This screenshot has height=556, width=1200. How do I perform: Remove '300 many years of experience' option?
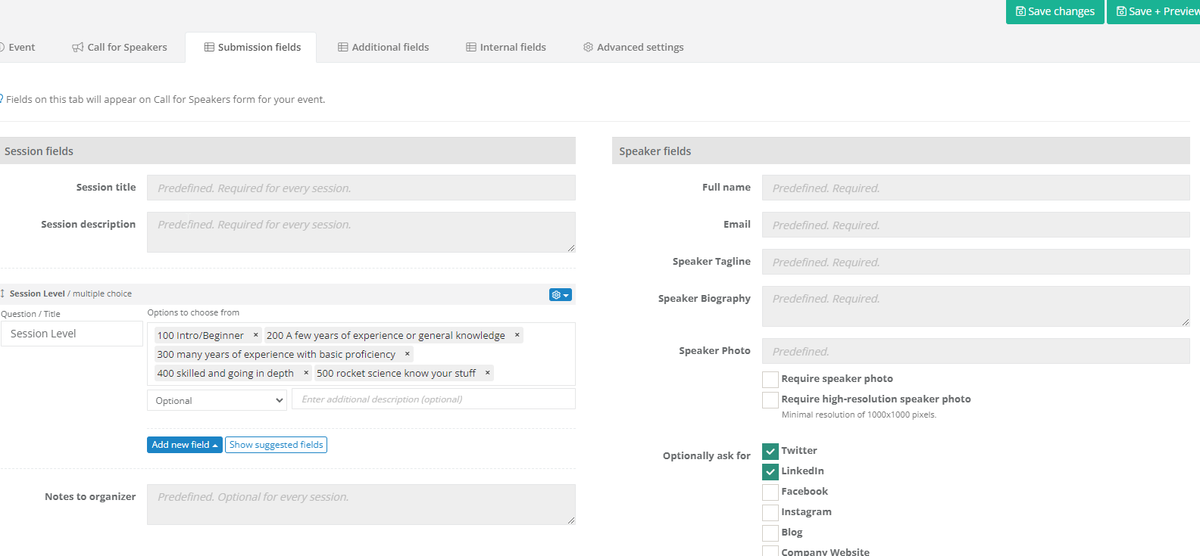(x=407, y=354)
